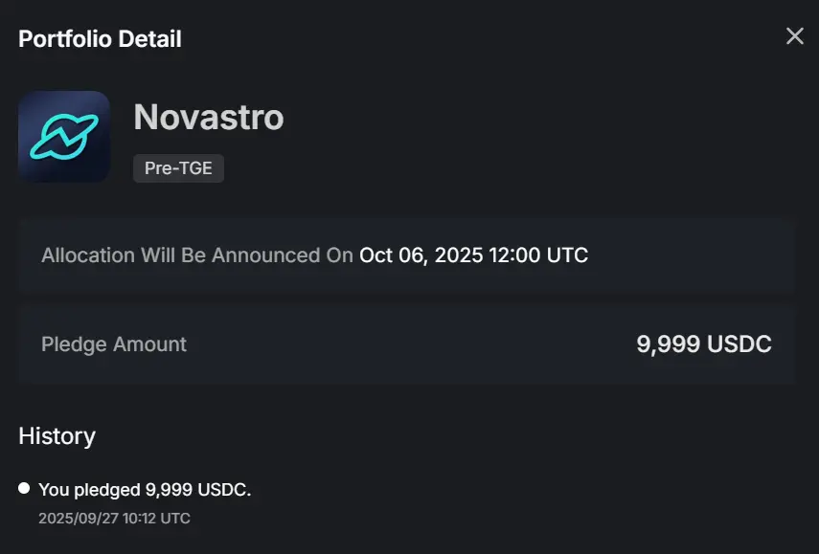Screen dimensions: 819x554
Task: Click the allocation announcement info panel
Action: 407,255
